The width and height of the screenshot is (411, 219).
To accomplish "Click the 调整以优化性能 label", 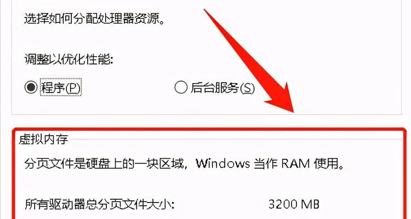I will coord(68,59).
